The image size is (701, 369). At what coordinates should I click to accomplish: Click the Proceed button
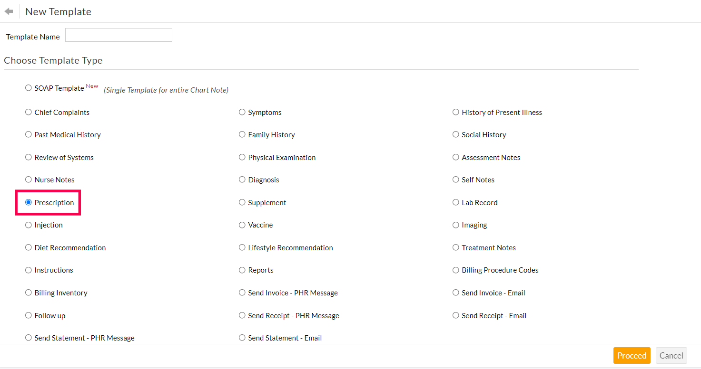(x=632, y=355)
